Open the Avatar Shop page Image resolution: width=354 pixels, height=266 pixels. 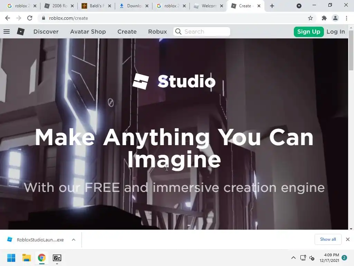(x=88, y=32)
